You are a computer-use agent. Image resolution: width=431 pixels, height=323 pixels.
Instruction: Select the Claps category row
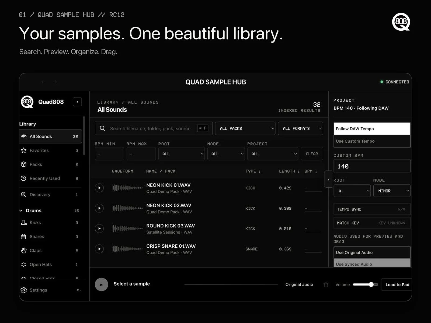coord(51,250)
